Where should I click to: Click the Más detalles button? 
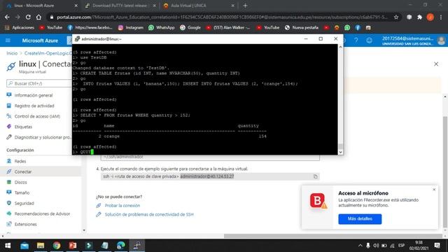pos(360,219)
